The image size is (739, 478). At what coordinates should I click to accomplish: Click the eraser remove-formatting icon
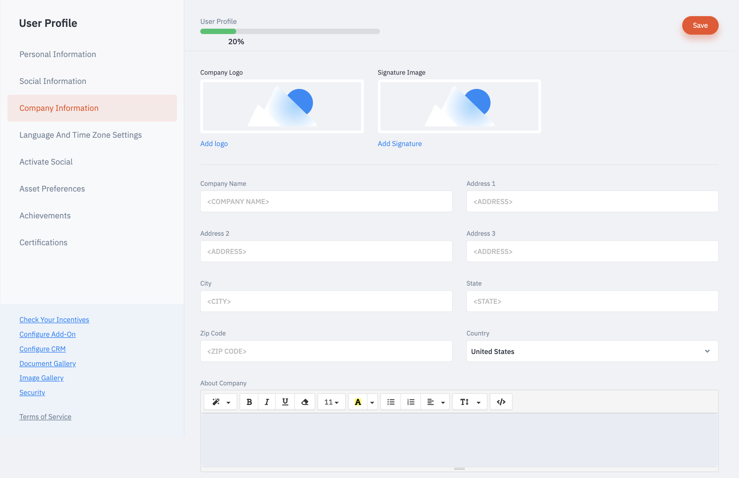(305, 402)
